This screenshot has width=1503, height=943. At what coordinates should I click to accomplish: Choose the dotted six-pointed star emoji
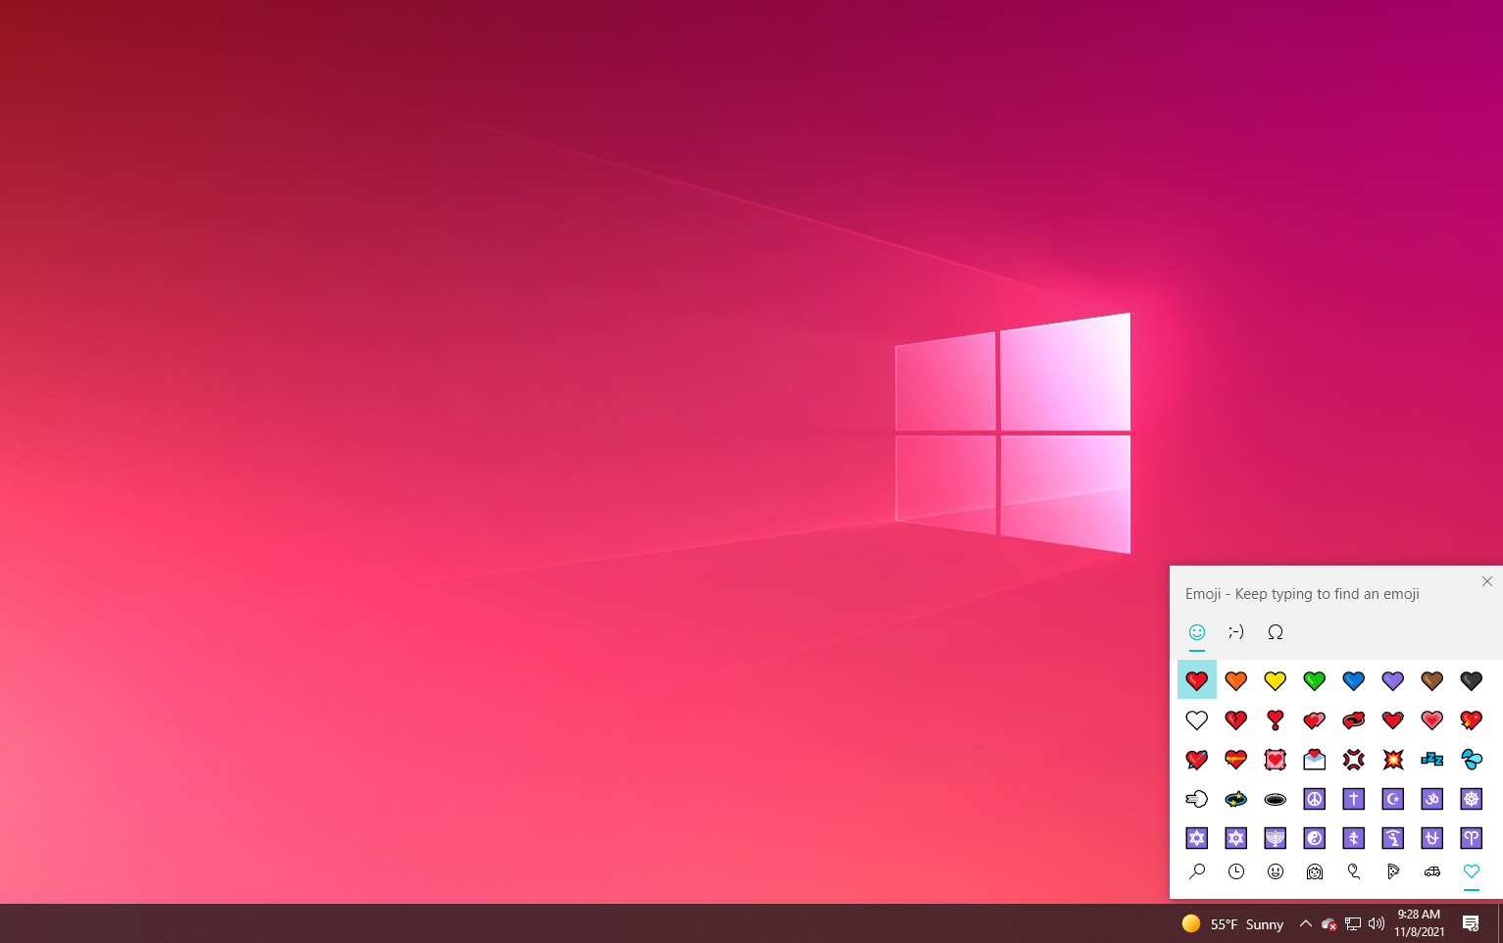(1236, 838)
